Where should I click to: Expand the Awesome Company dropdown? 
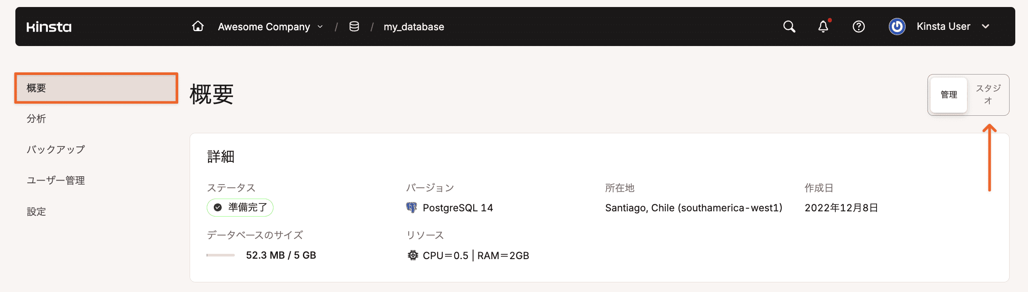click(x=320, y=27)
